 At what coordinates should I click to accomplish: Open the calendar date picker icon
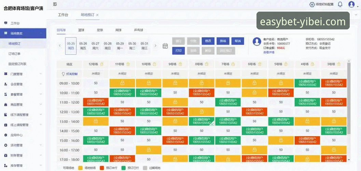point(165,46)
